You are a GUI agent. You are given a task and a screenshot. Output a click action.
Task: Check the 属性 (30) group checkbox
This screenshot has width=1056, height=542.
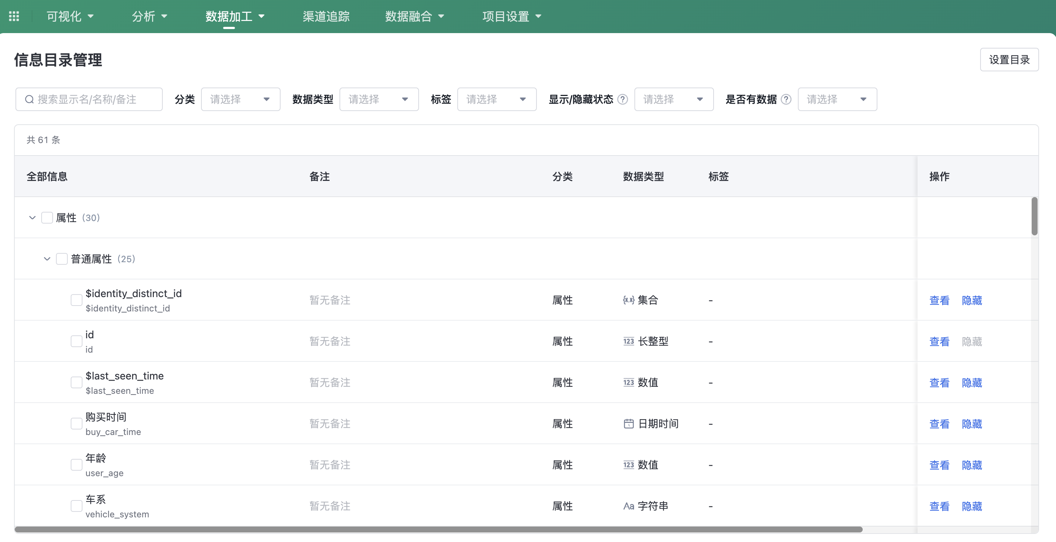coord(47,218)
